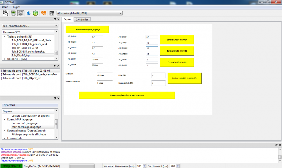
Task: Switch to the Экран tab
Action: 67,19
